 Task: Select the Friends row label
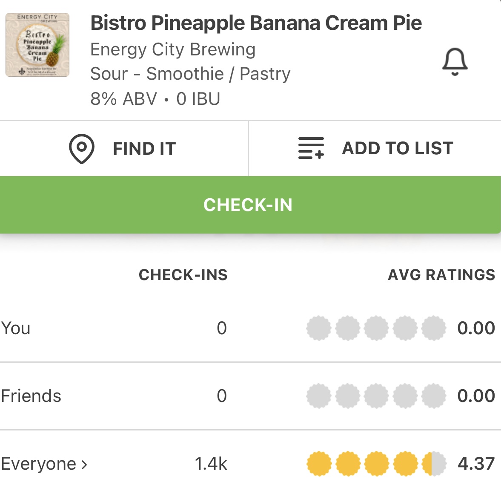[31, 396]
